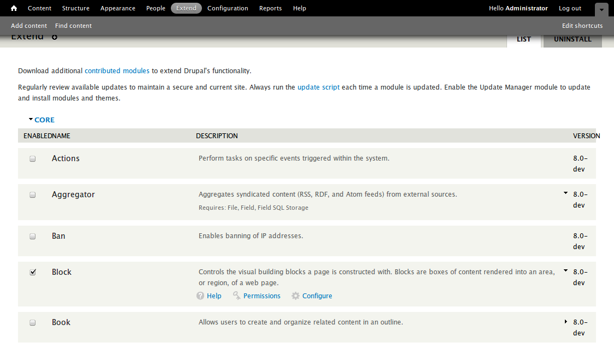614x348 pixels.
Task: Click the Ban module name
Action: pyautogui.click(x=58, y=236)
